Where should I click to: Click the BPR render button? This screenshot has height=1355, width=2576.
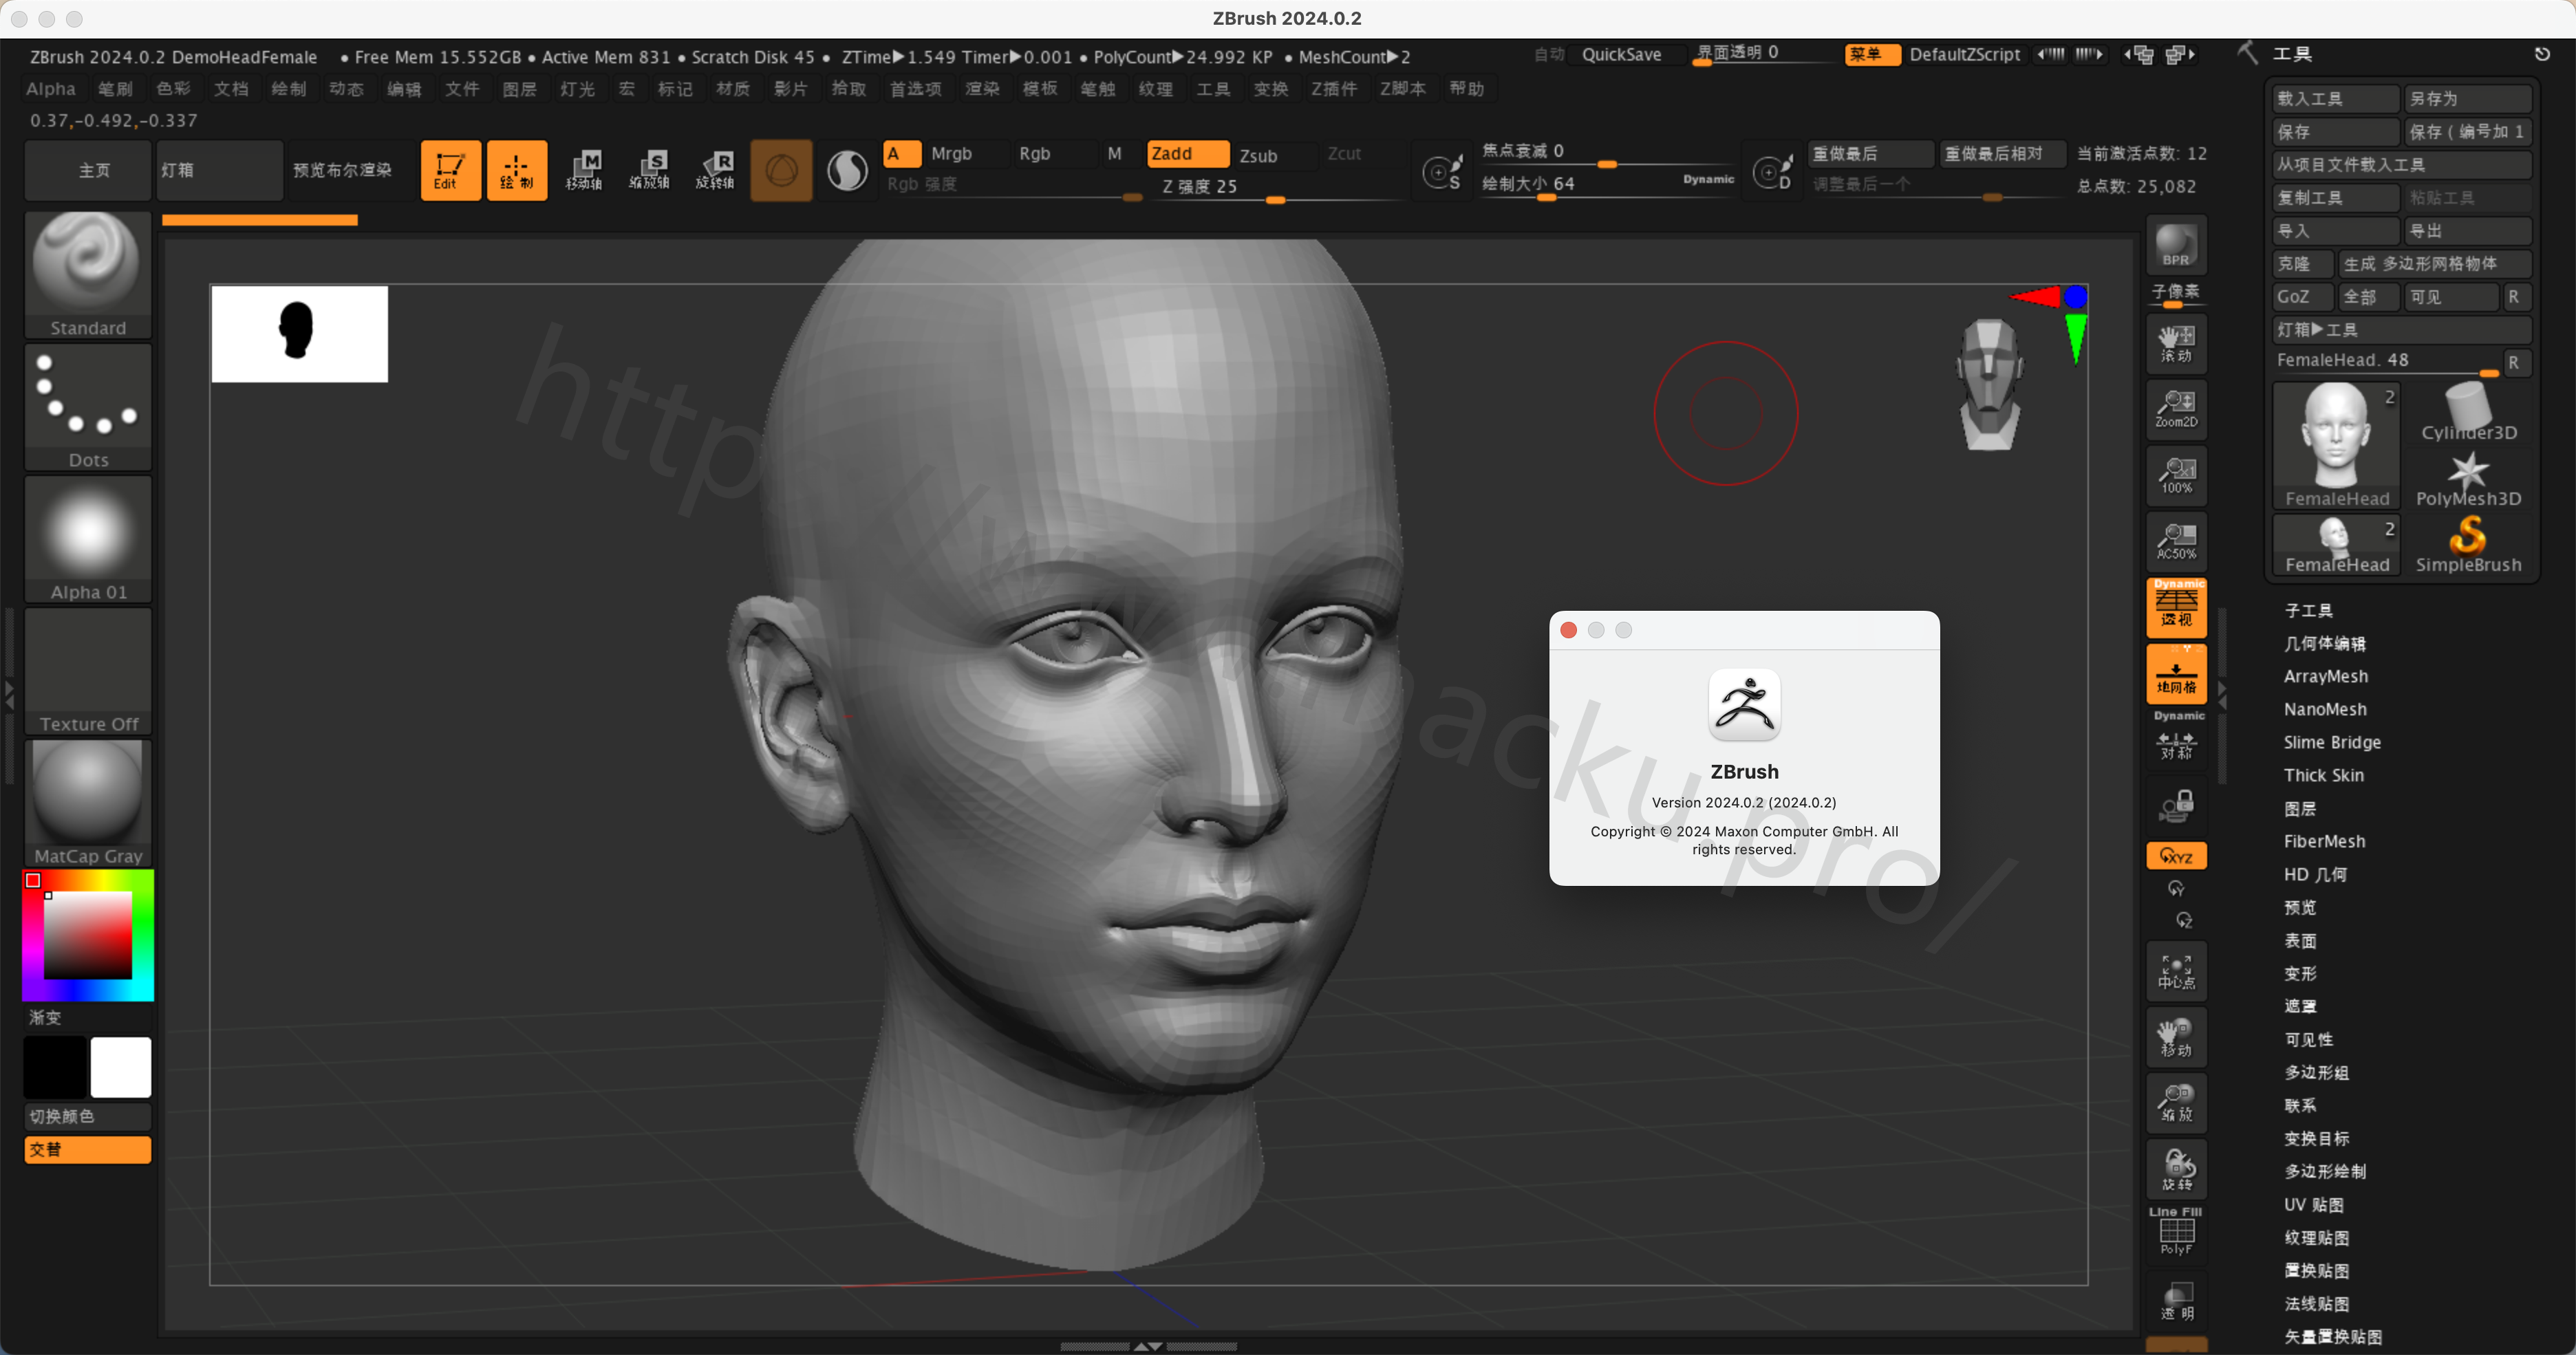coord(2176,245)
